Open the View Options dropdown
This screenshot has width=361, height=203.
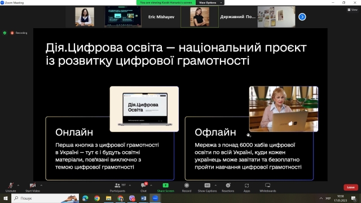tap(210, 2)
